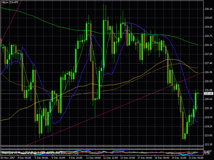Screen dimensions: 214x160
Task: Select the 225.60 price scale value
Action: point(209,99)
